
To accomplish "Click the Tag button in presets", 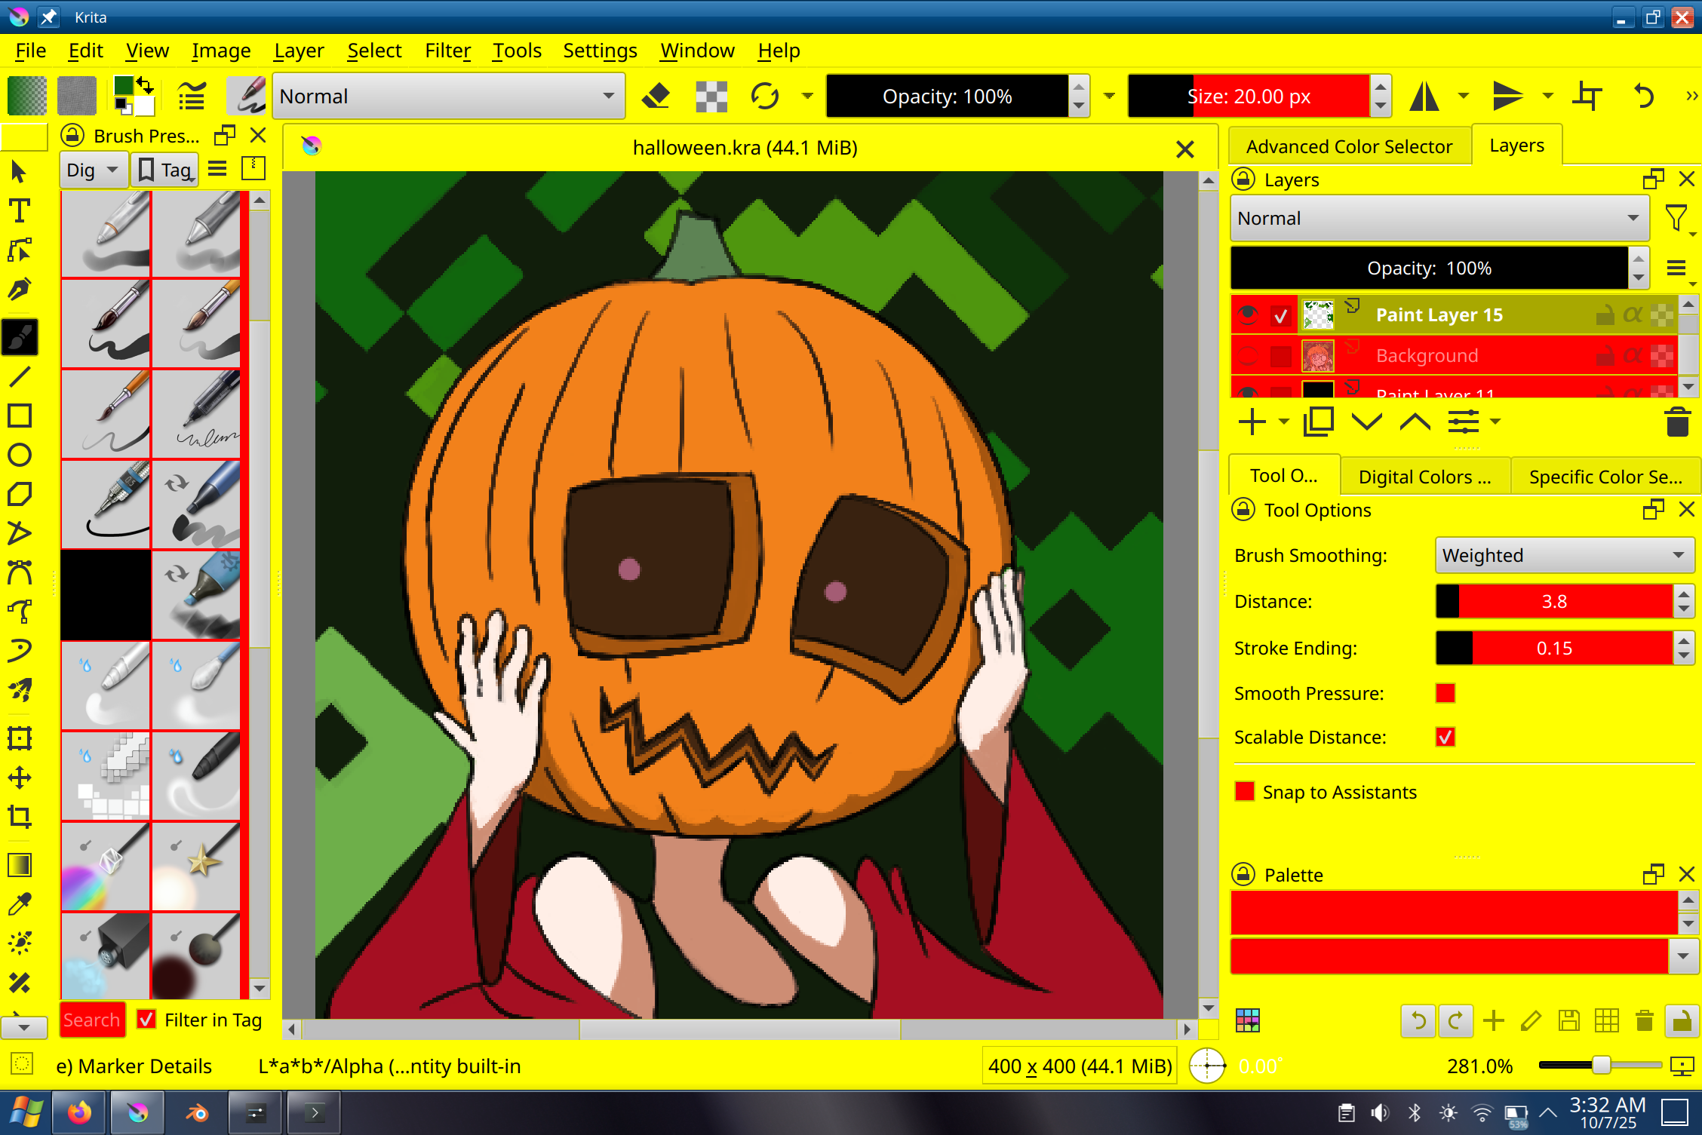I will 166,170.
